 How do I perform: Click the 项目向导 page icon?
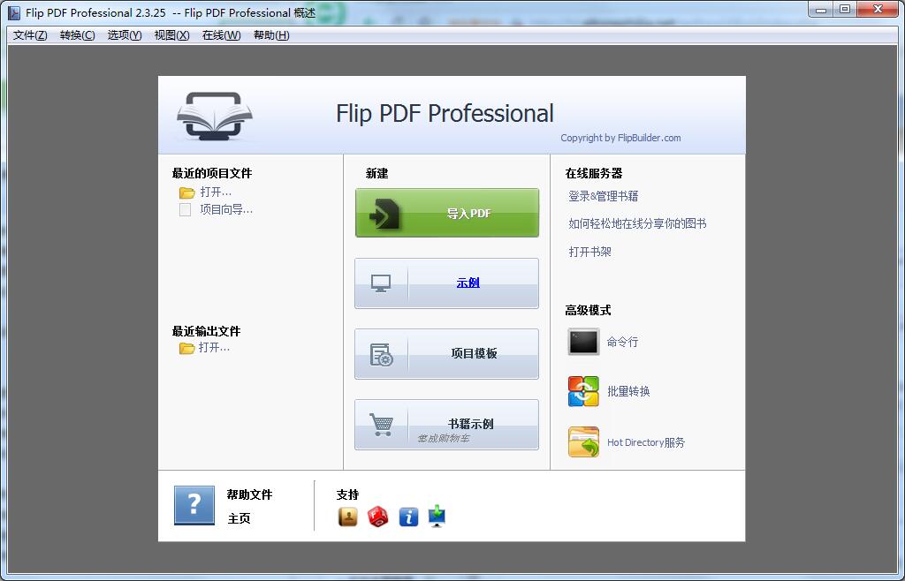point(185,209)
